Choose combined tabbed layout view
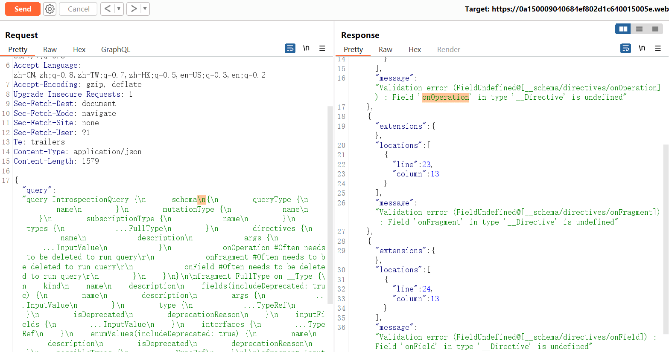 coord(655,29)
